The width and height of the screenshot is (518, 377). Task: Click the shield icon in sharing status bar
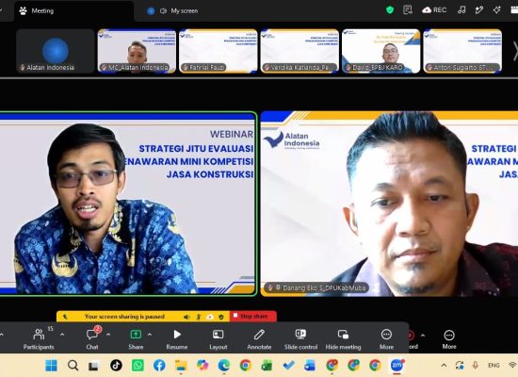[x=221, y=317]
